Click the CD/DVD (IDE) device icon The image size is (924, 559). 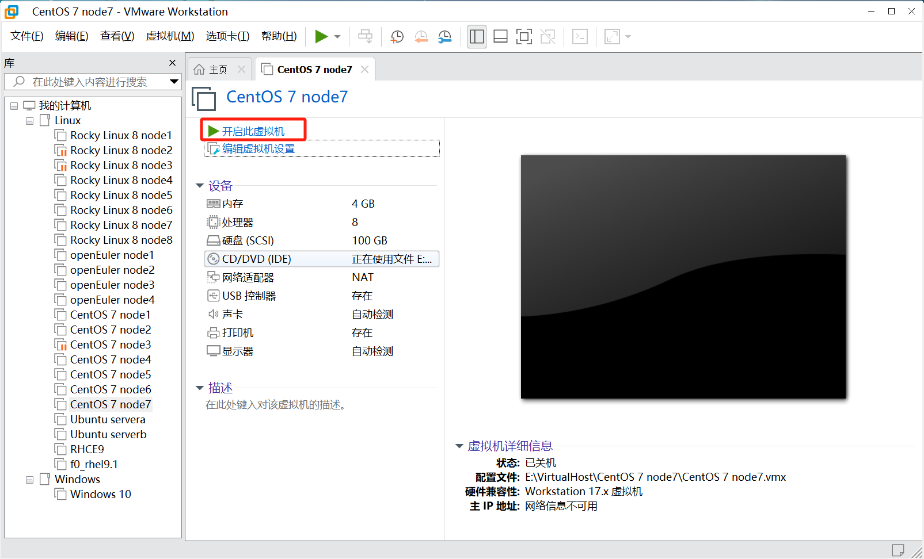[x=214, y=259]
